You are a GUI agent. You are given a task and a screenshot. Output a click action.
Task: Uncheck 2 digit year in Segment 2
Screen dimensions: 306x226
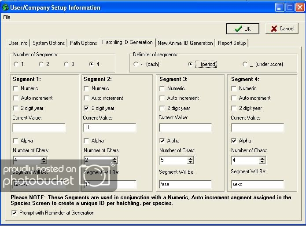click(x=87, y=108)
